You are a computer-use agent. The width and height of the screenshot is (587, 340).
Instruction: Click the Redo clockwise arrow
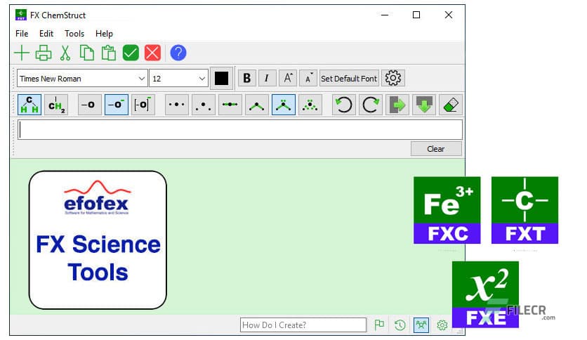[371, 105]
